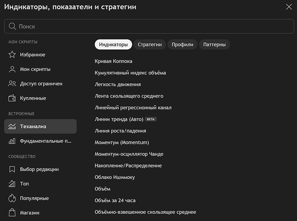The width and height of the screenshot is (297, 221).
Task: Click the wallet icon for Купленные
Action: pyautogui.click(x=12, y=98)
